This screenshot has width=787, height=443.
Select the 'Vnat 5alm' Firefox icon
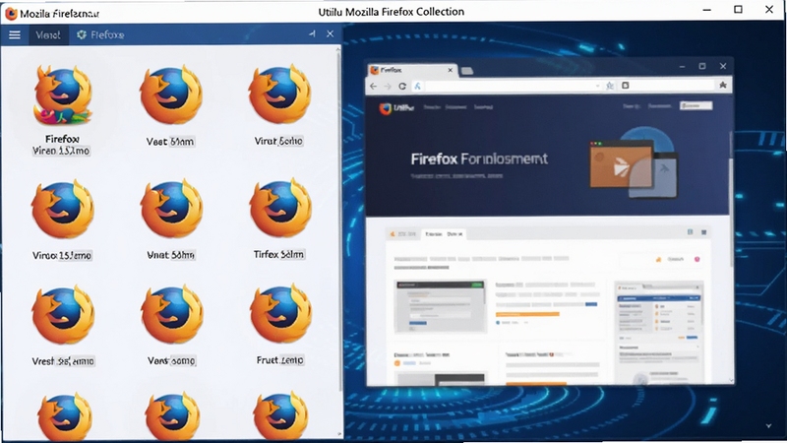[x=171, y=210]
